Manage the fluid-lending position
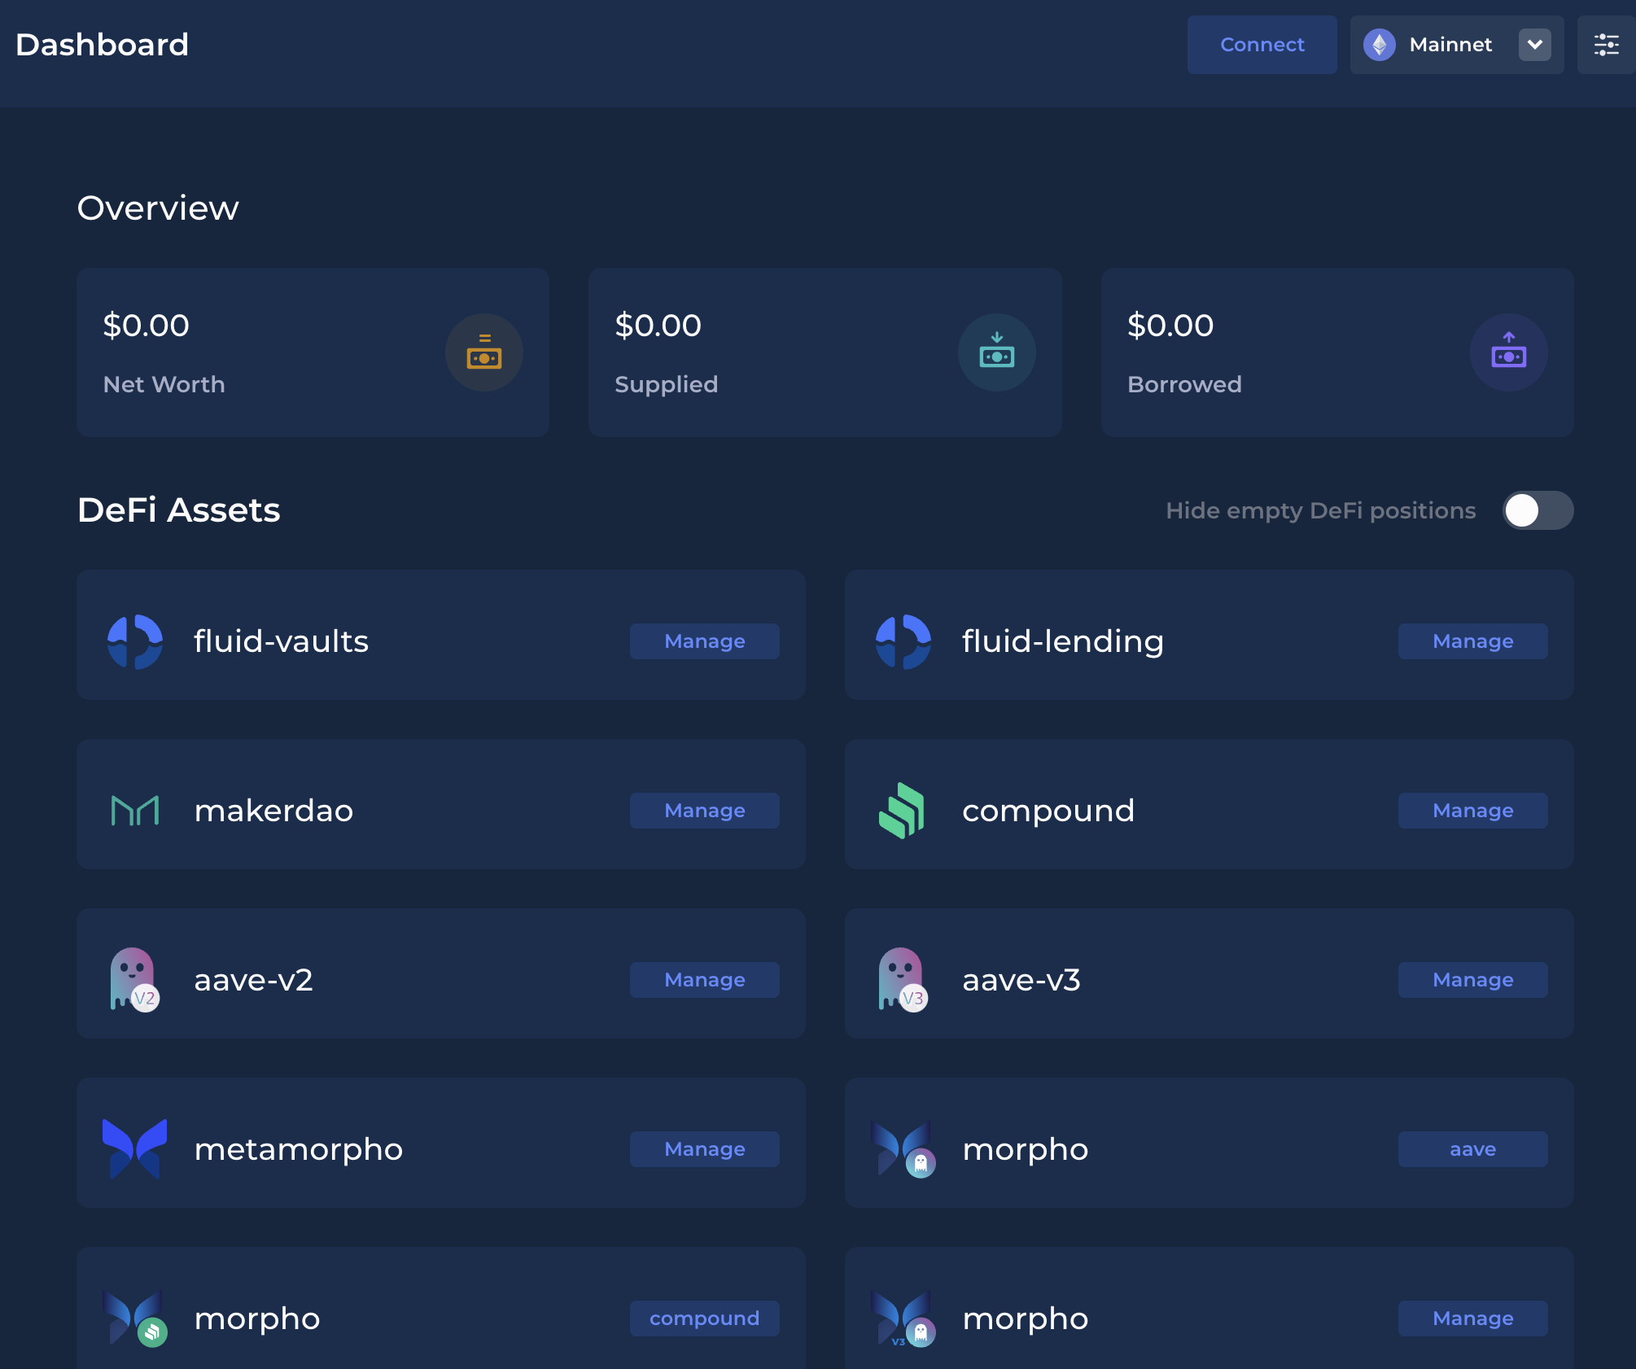This screenshot has width=1636, height=1369. [1472, 641]
